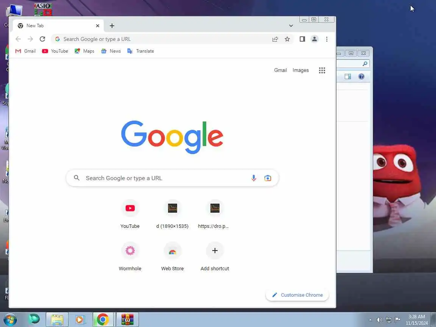Open the CASIO desktop icon
The height and width of the screenshot is (327, 436).
click(43, 9)
